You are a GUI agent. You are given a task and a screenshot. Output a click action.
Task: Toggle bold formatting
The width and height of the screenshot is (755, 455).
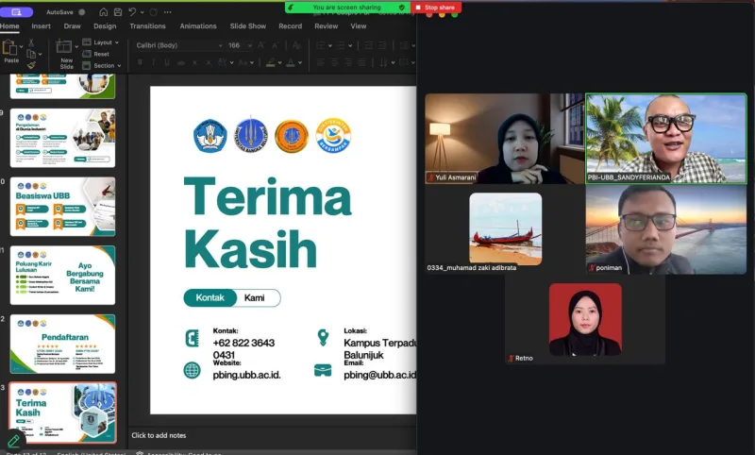140,62
